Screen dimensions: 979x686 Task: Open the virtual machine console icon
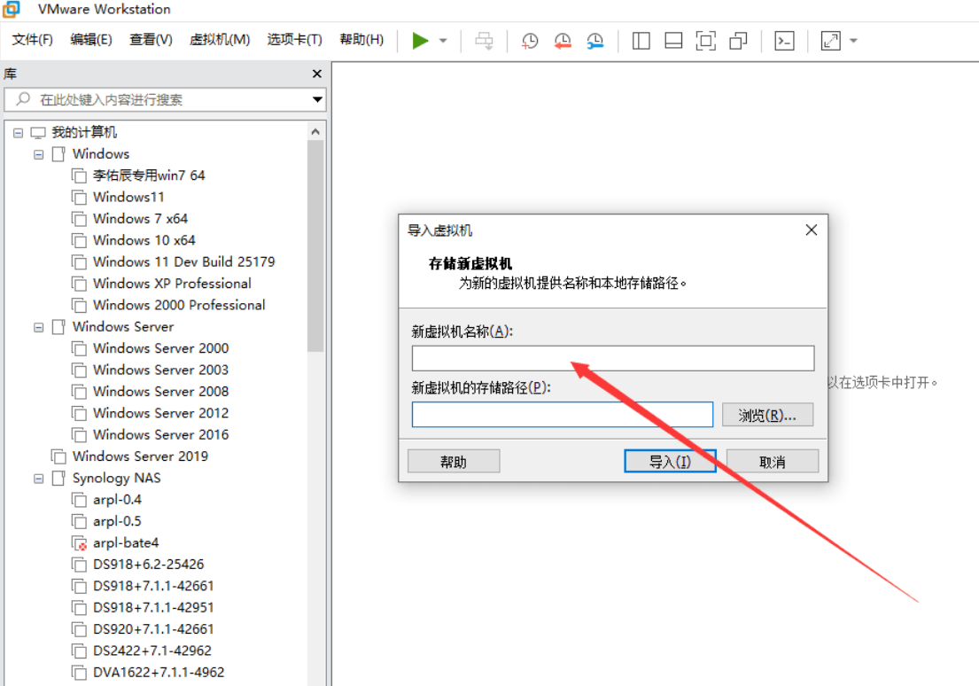click(x=784, y=40)
